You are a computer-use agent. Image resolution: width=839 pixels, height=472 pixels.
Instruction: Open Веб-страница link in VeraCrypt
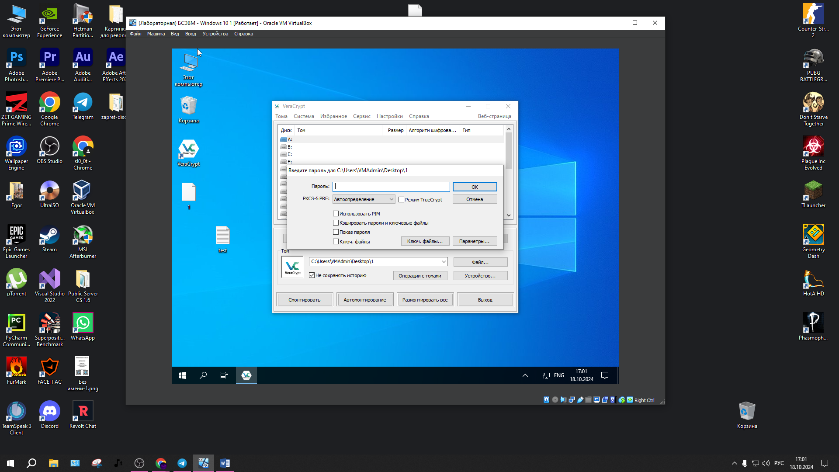pos(494,116)
